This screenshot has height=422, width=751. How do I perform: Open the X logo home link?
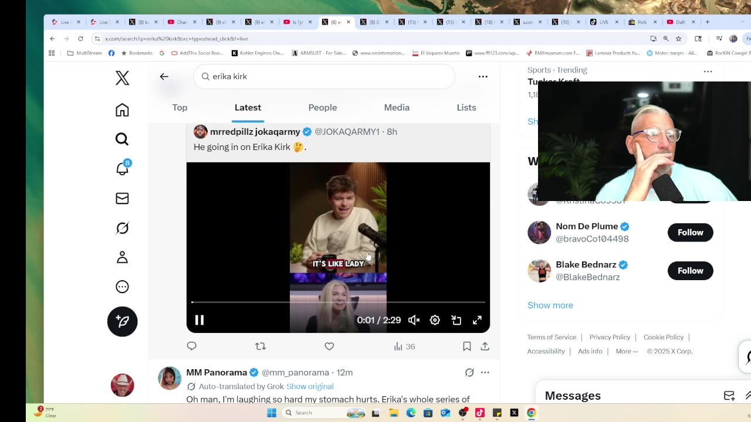pos(122,78)
